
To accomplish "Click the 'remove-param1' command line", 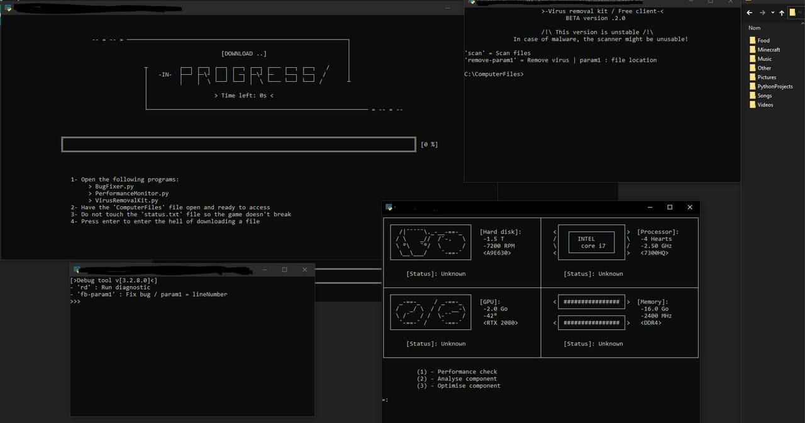I will [x=560, y=60].
